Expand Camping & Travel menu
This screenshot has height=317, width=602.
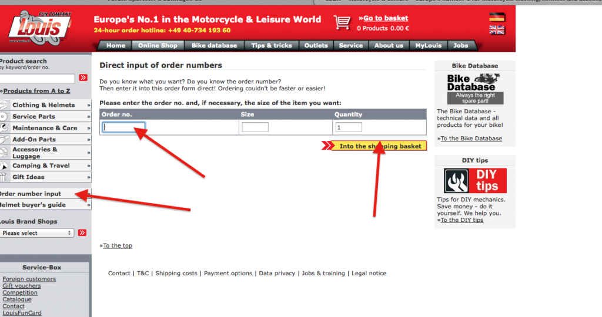tap(45, 166)
